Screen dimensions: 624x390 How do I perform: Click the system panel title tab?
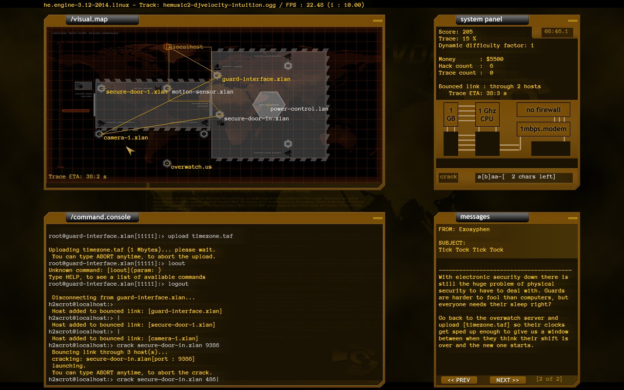click(491, 19)
